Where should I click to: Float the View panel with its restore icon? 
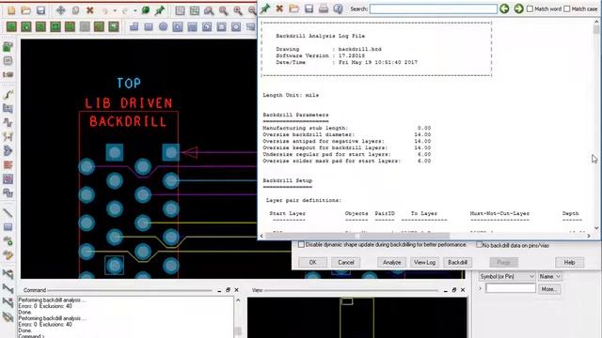454,290
